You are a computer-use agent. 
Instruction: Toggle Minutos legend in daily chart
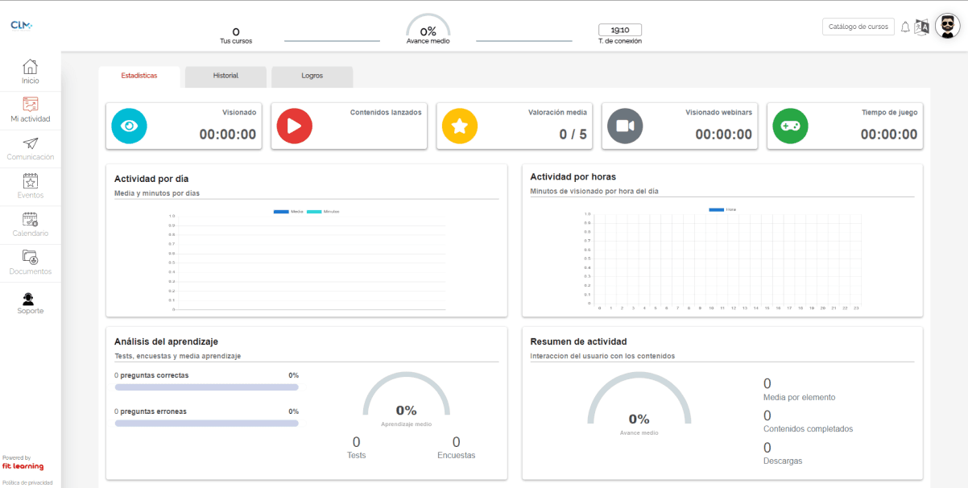[x=323, y=211]
